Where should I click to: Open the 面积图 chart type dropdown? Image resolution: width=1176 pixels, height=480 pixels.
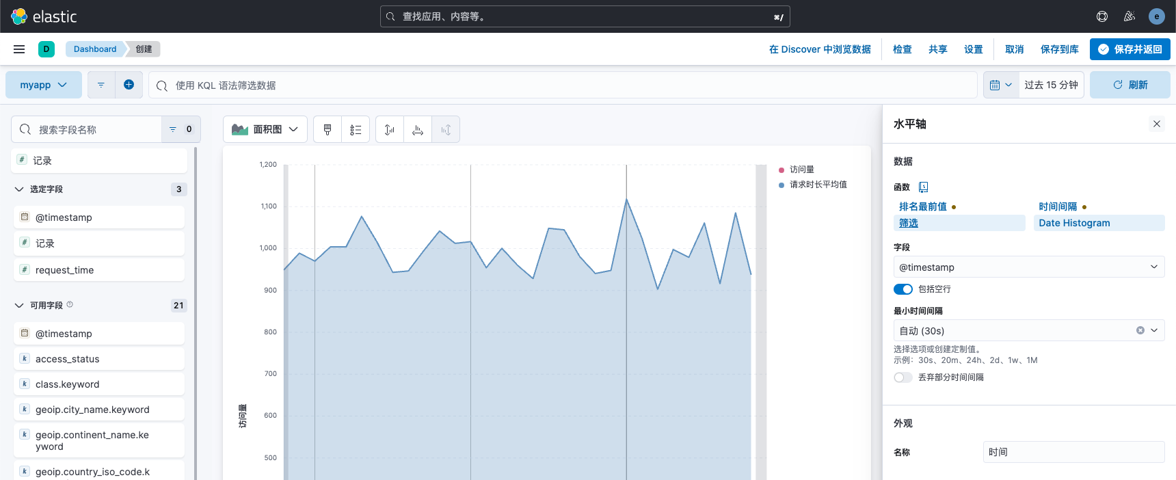(x=265, y=129)
